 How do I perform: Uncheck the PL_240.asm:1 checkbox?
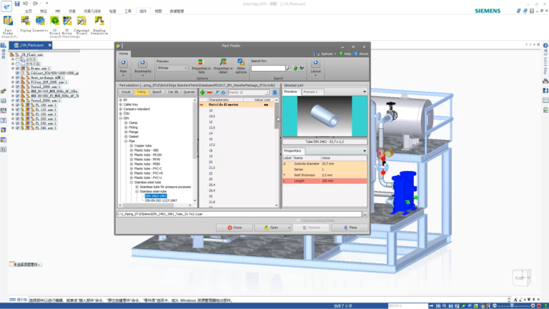point(17,128)
